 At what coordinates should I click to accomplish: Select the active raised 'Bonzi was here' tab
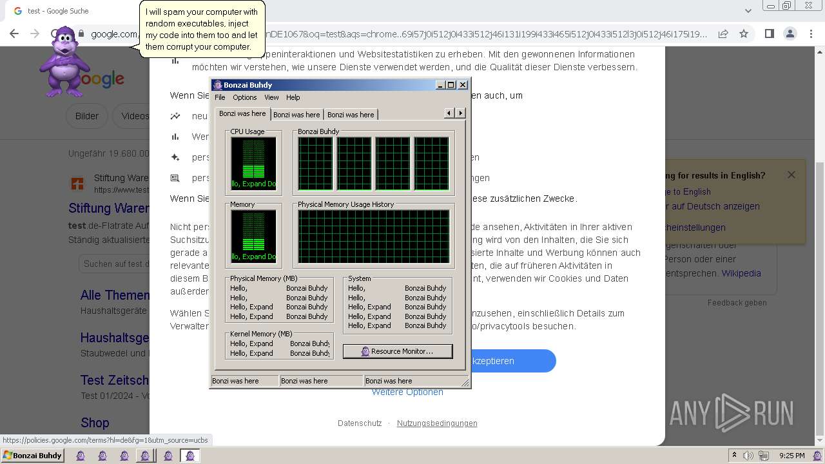tap(242, 113)
